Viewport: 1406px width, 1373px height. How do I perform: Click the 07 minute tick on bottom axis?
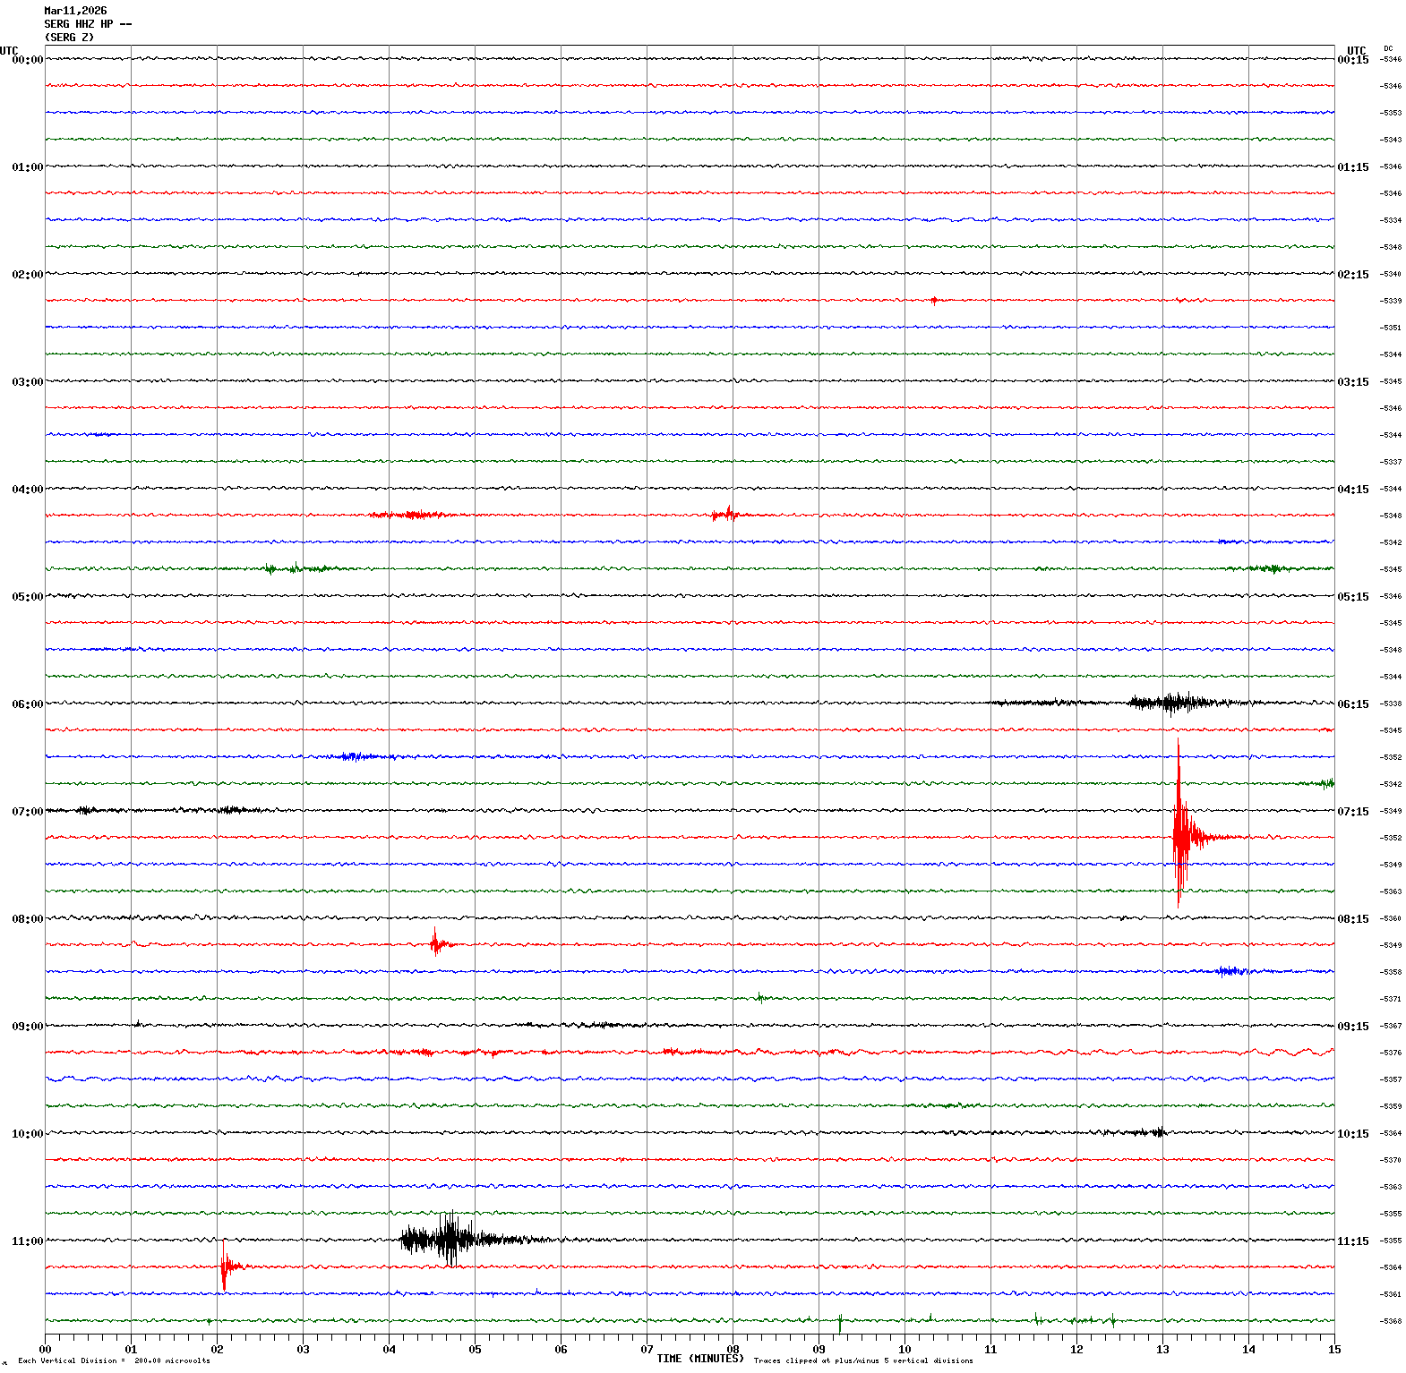(x=647, y=1350)
